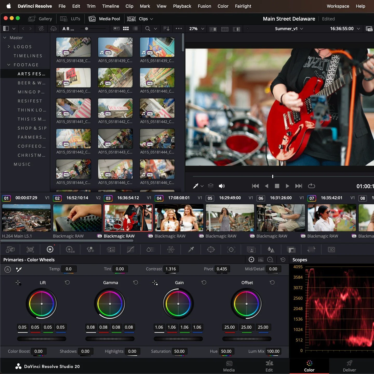Open the Workspace menu
The width and height of the screenshot is (374, 374).
[338, 6]
